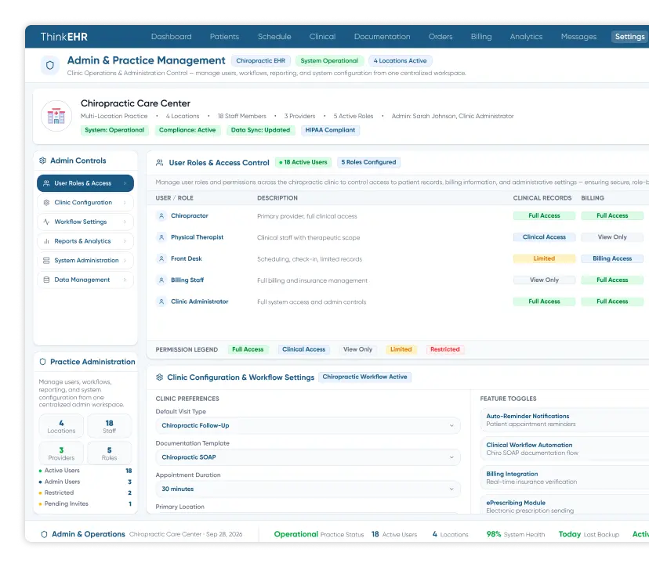
Task: Click the System Operational header badge
Action: 329,61
